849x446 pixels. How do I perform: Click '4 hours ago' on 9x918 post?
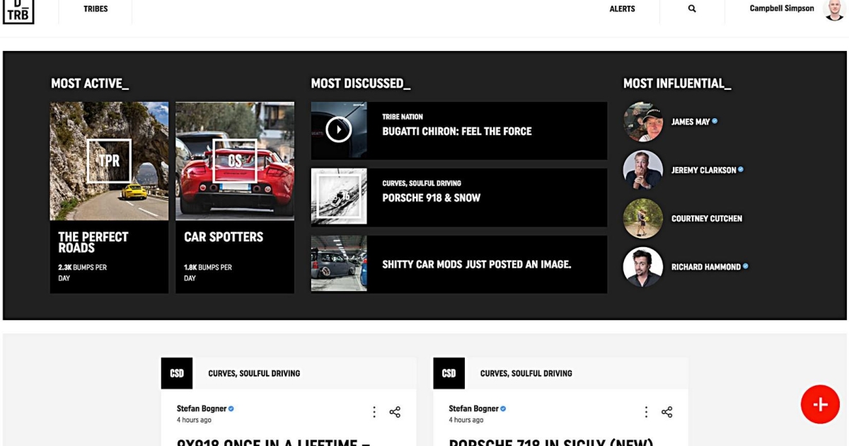coord(194,420)
